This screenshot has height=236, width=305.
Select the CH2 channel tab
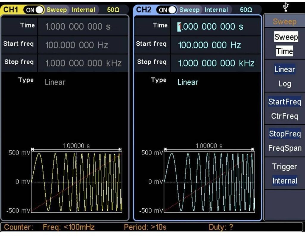[x=144, y=10]
